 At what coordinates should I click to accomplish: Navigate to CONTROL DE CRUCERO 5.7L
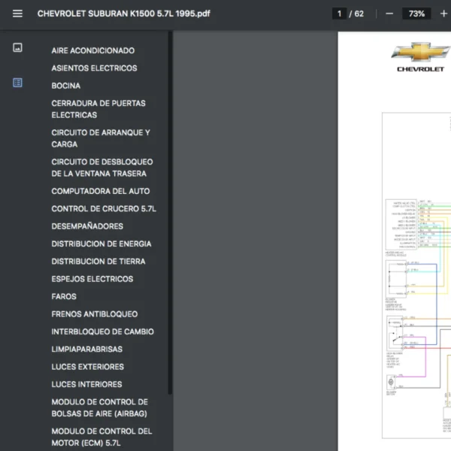click(x=104, y=209)
